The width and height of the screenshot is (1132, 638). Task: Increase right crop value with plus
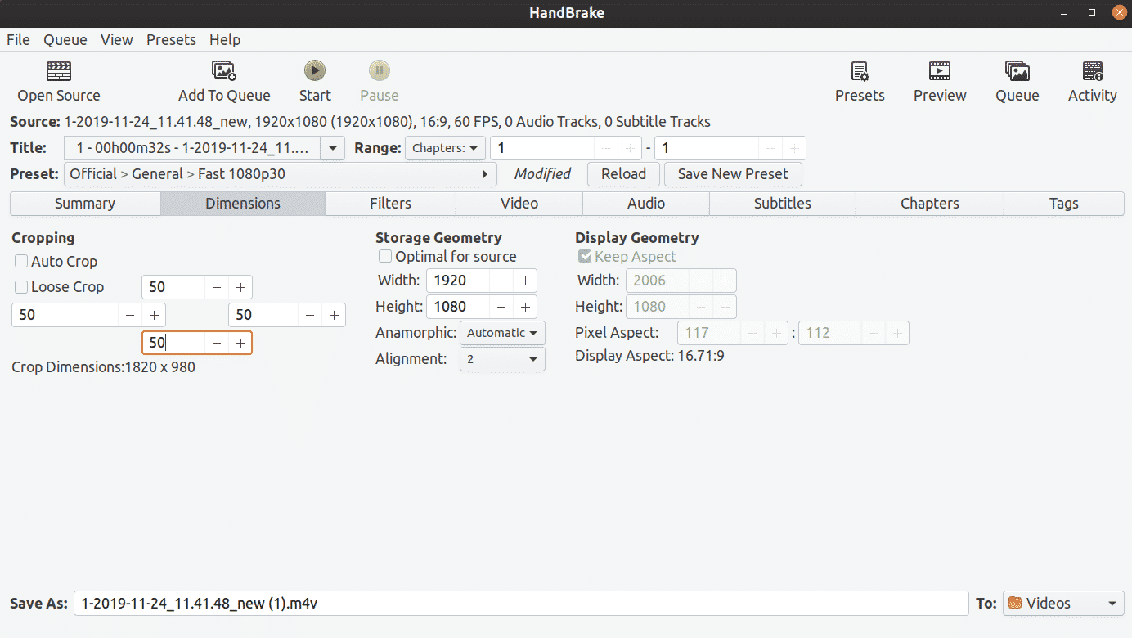[334, 315]
